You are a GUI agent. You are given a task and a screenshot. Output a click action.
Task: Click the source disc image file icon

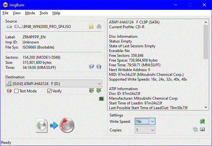point(42,125)
